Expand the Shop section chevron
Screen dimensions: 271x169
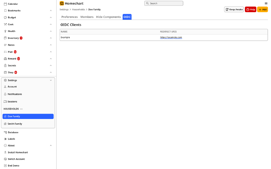[51, 72]
